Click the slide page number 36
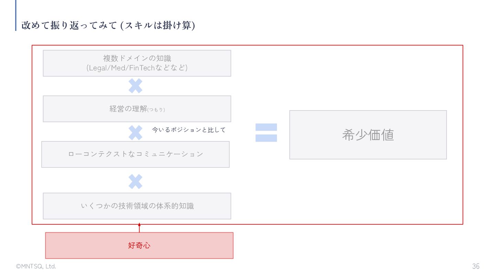Image resolution: width=495 pixels, height=278 pixels. coord(476,266)
